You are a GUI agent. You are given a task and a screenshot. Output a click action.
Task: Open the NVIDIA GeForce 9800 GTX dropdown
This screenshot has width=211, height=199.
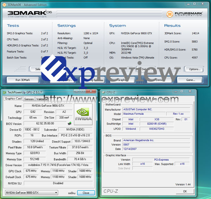click(32, 193)
